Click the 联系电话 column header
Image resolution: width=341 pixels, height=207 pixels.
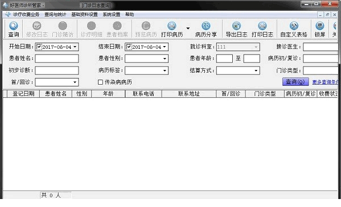click(x=143, y=94)
